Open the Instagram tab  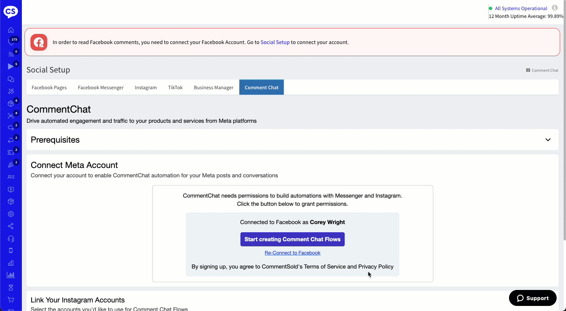pos(146,88)
